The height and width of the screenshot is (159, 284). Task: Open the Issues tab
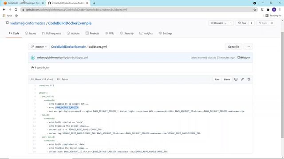(x=31, y=34)
